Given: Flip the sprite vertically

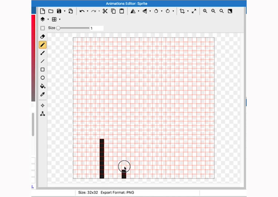Looking at the screenshot, I should (x=145, y=11).
